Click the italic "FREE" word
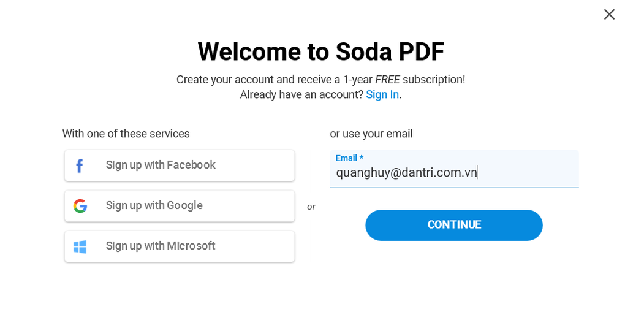 387,80
